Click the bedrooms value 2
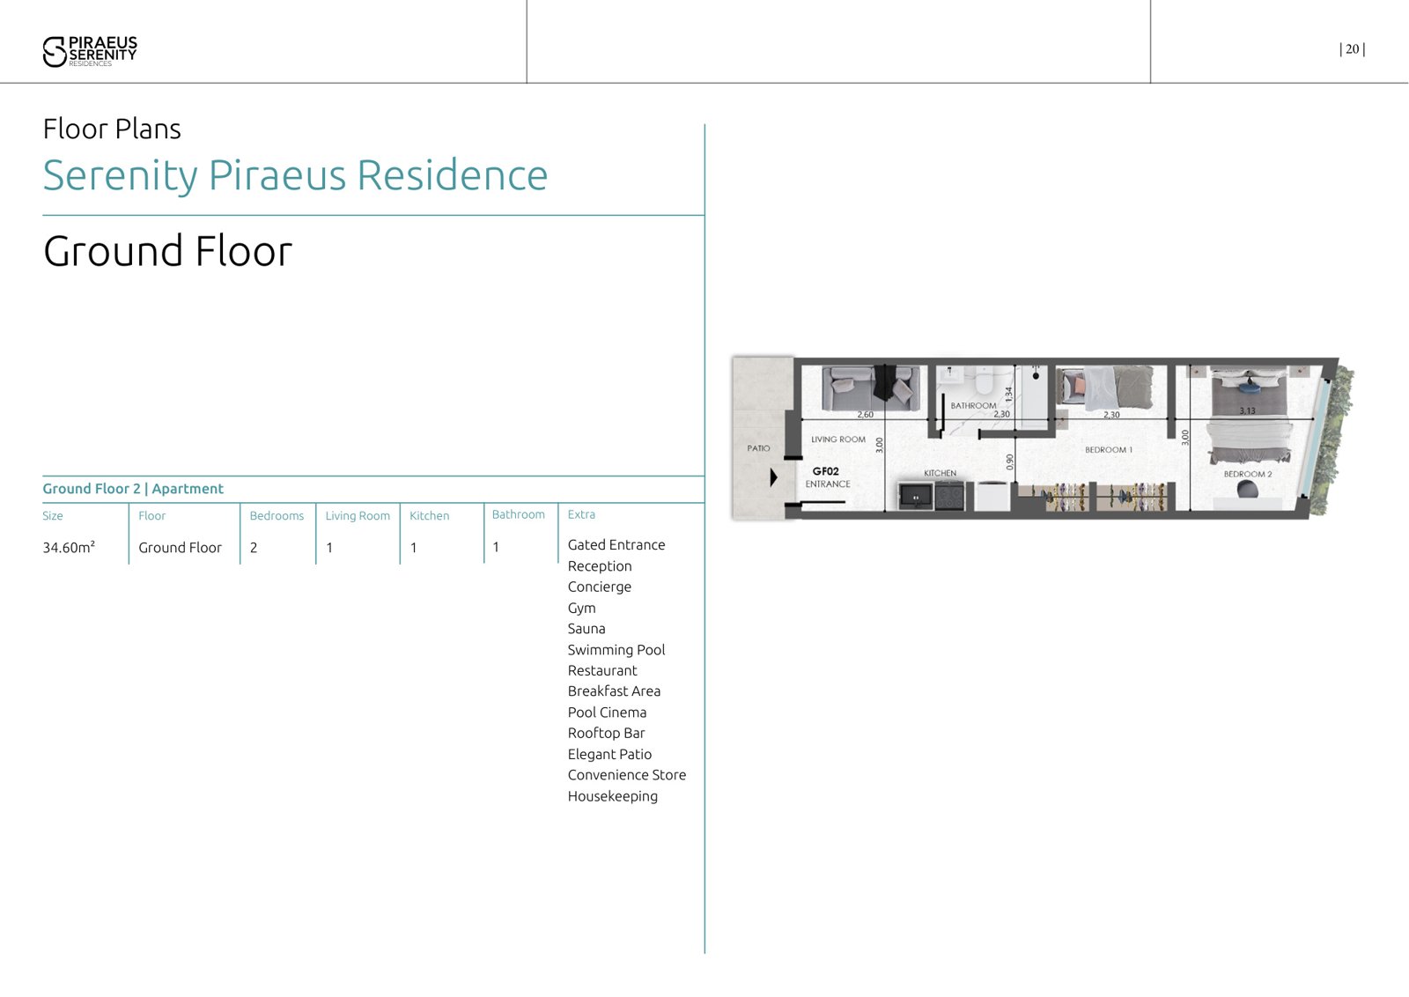Viewport: 1409px width, 997px height. [x=254, y=547]
